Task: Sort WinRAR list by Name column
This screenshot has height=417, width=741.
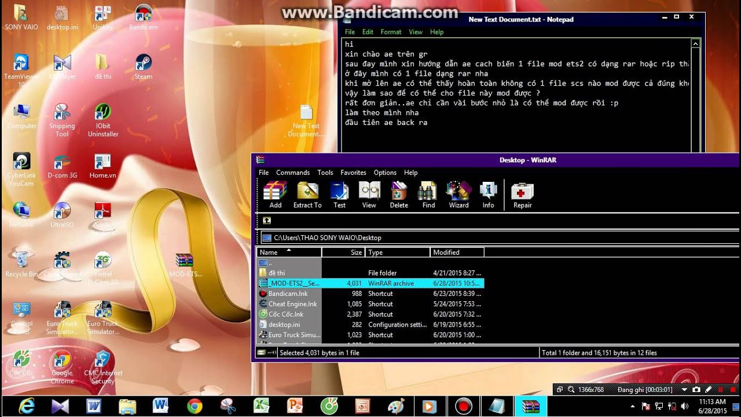Action: tap(288, 252)
